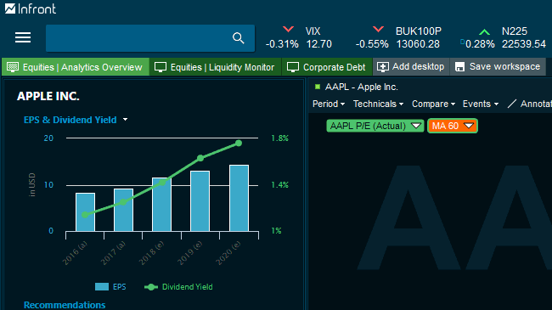Toggle the EPS series in legend
The width and height of the screenshot is (552, 310).
(x=110, y=287)
